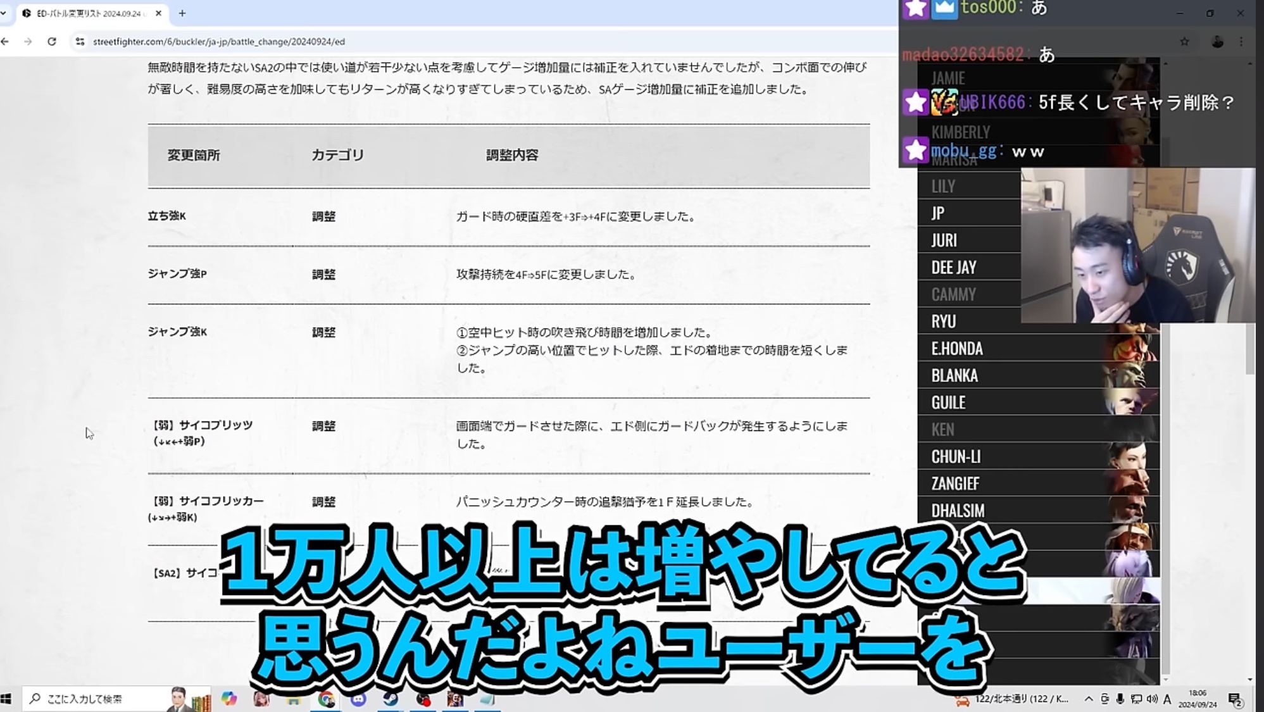This screenshot has height=712, width=1264.
Task: Close the ED battle change list tab
Action: pyautogui.click(x=158, y=13)
